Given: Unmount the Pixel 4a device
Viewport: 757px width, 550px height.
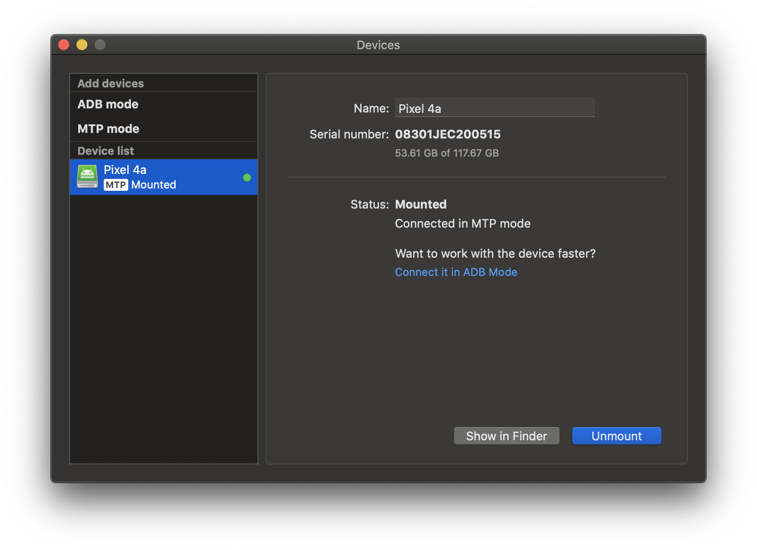Looking at the screenshot, I should click(x=616, y=436).
